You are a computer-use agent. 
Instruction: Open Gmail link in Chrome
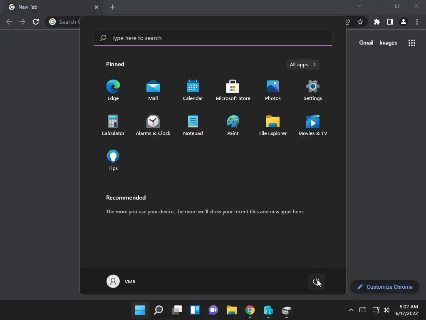click(366, 42)
